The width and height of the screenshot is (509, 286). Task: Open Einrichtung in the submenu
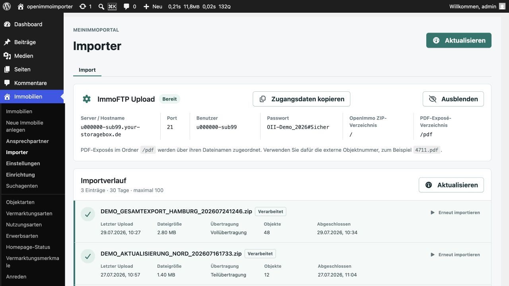(20, 175)
